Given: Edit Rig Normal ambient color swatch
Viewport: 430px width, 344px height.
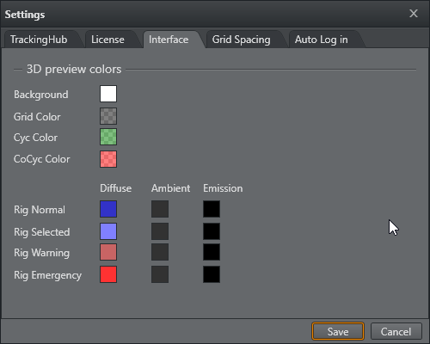Looking at the screenshot, I should click(x=160, y=209).
